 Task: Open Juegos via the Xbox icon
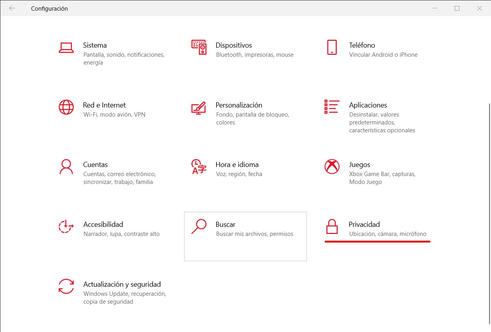[x=332, y=167]
